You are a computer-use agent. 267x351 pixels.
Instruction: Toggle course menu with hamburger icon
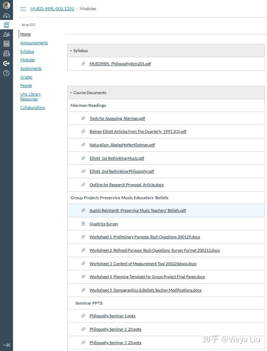pos(23,9)
